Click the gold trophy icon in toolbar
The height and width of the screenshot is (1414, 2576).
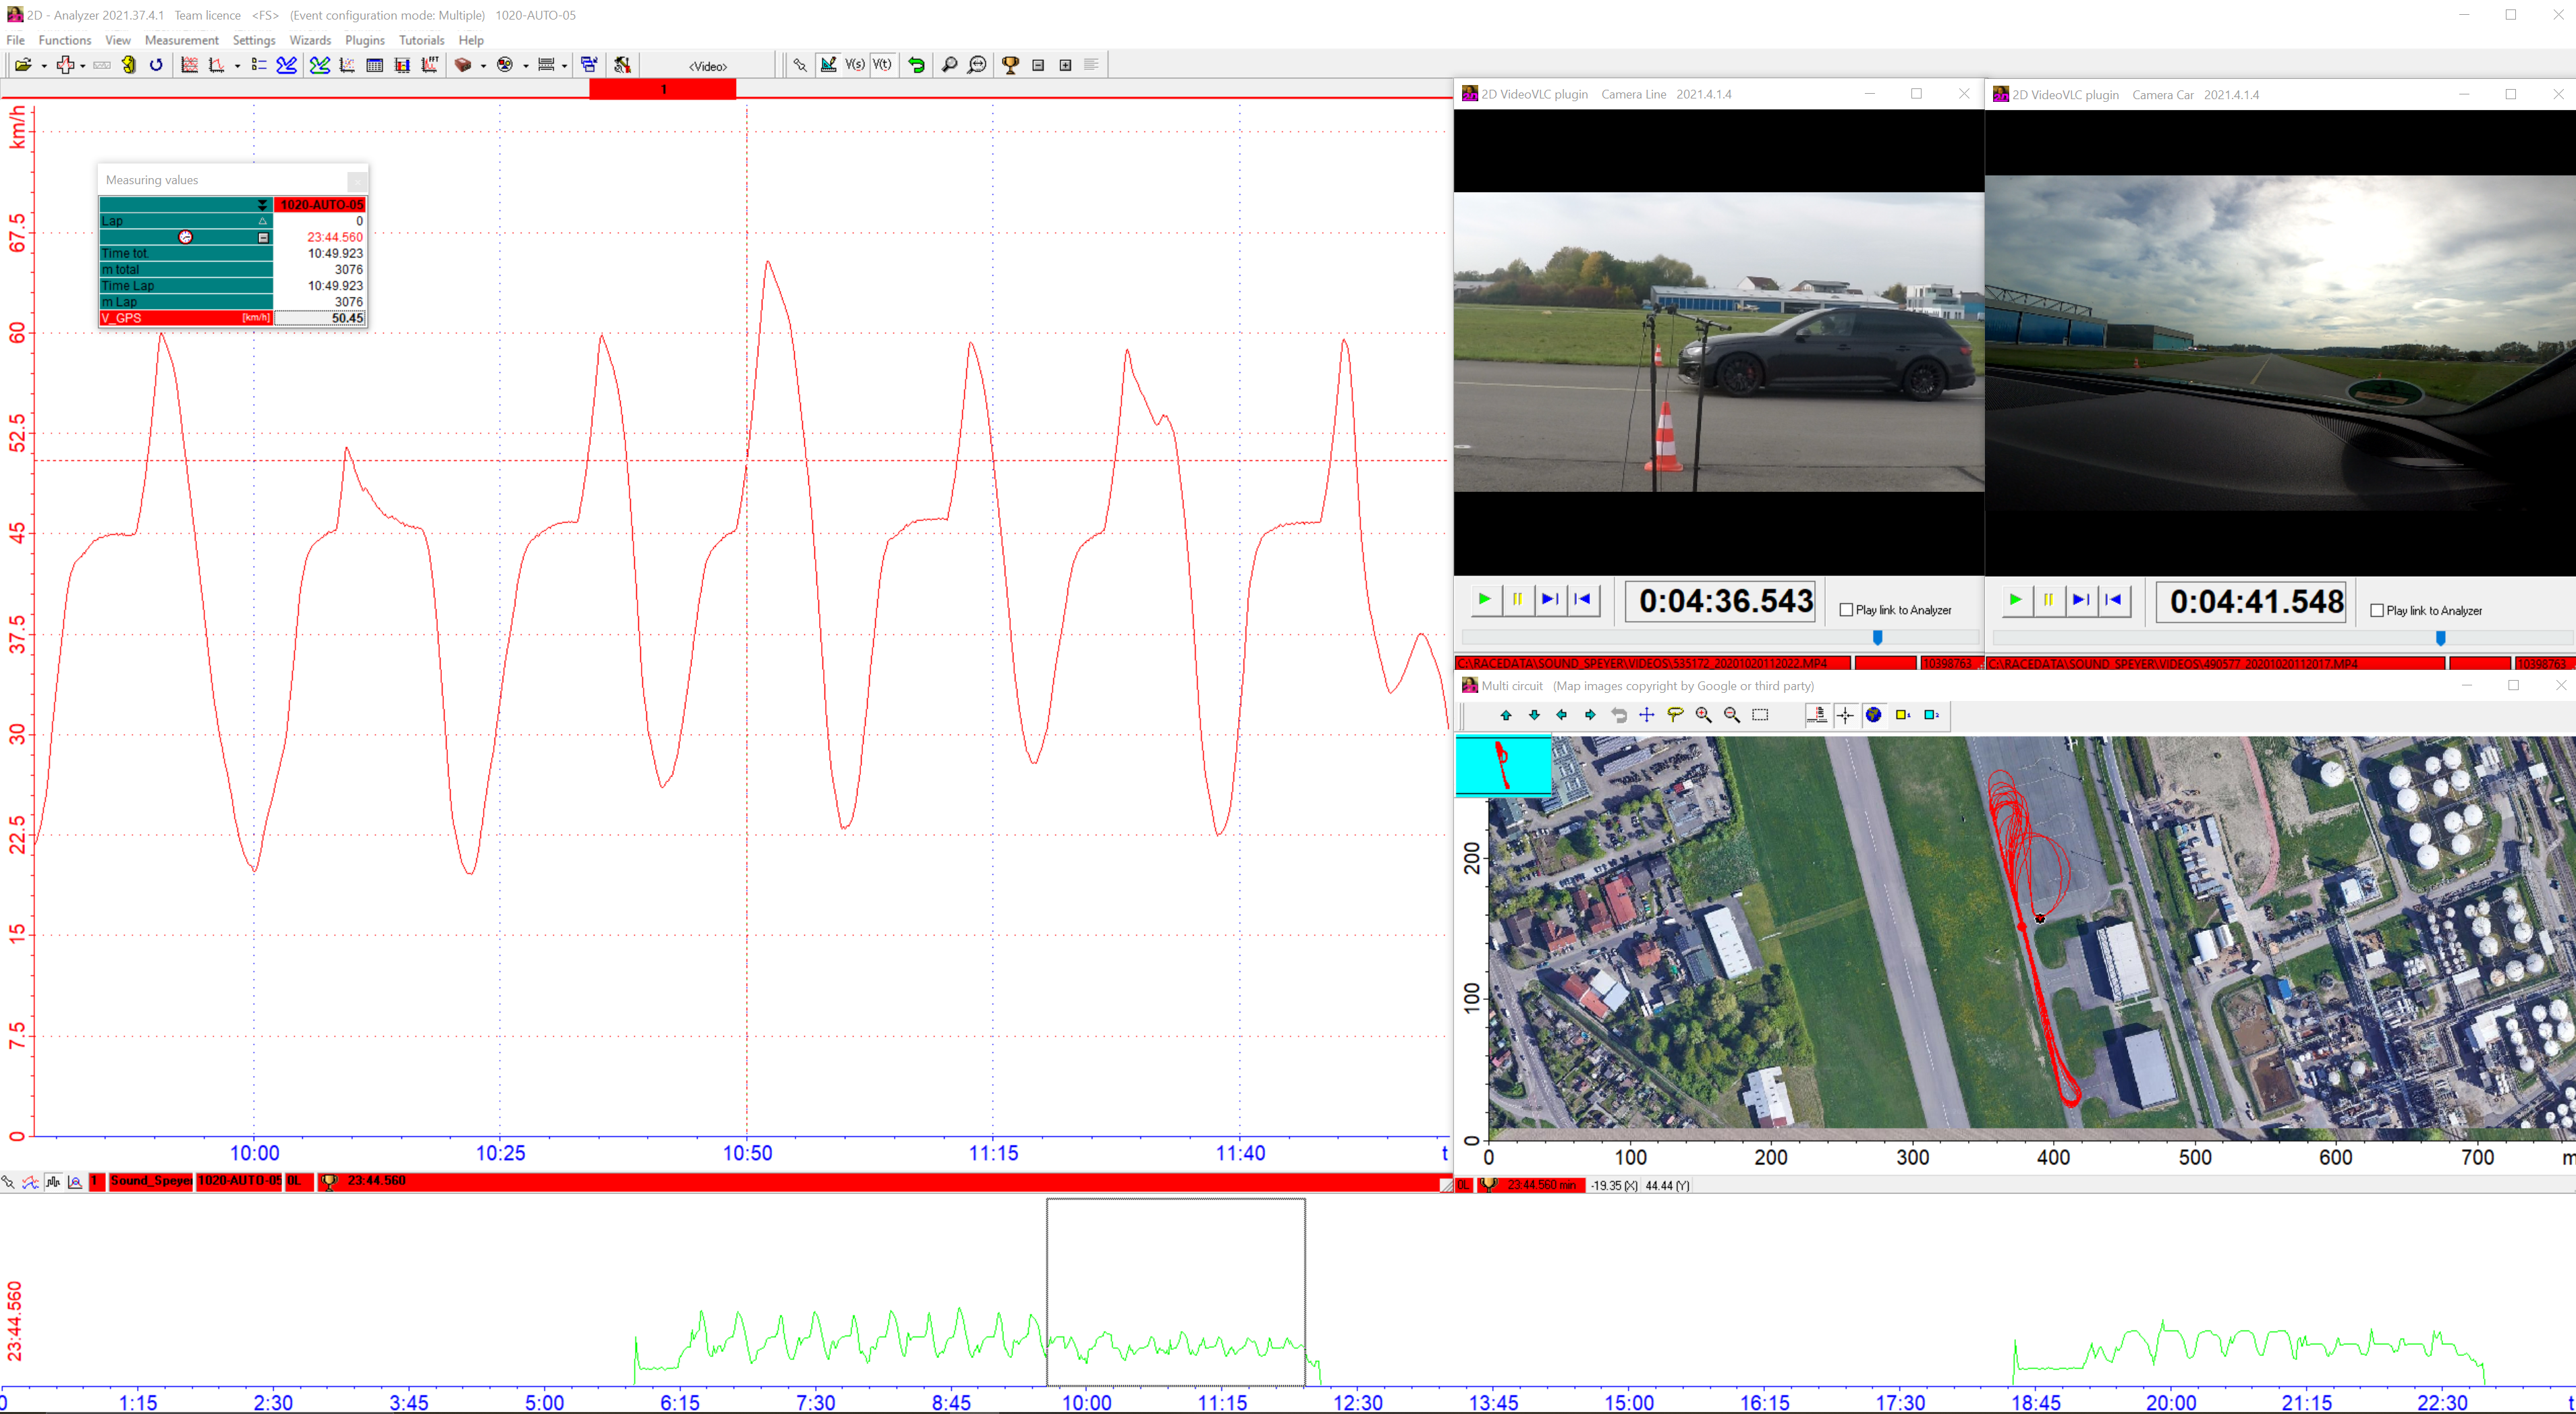pos(1010,65)
